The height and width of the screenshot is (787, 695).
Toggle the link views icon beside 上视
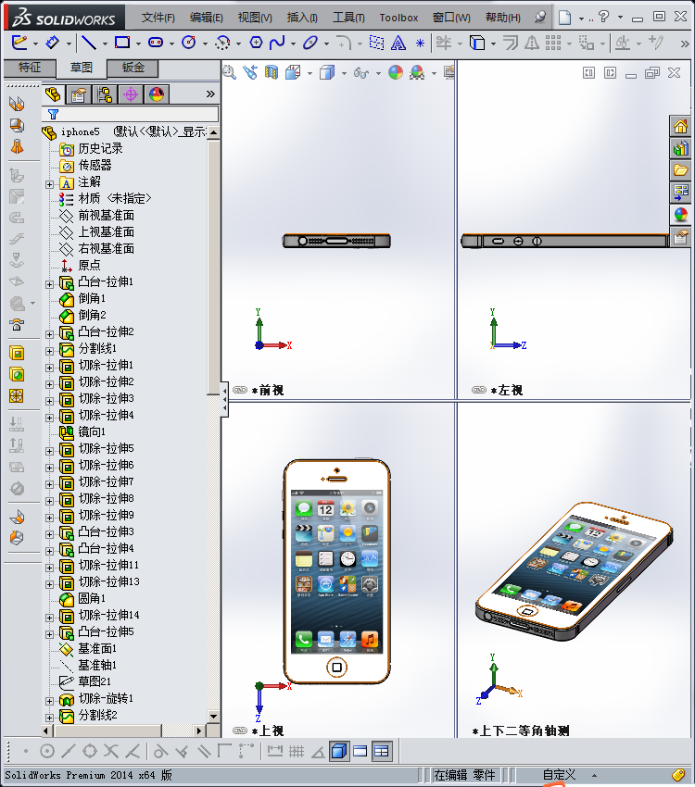click(x=240, y=731)
